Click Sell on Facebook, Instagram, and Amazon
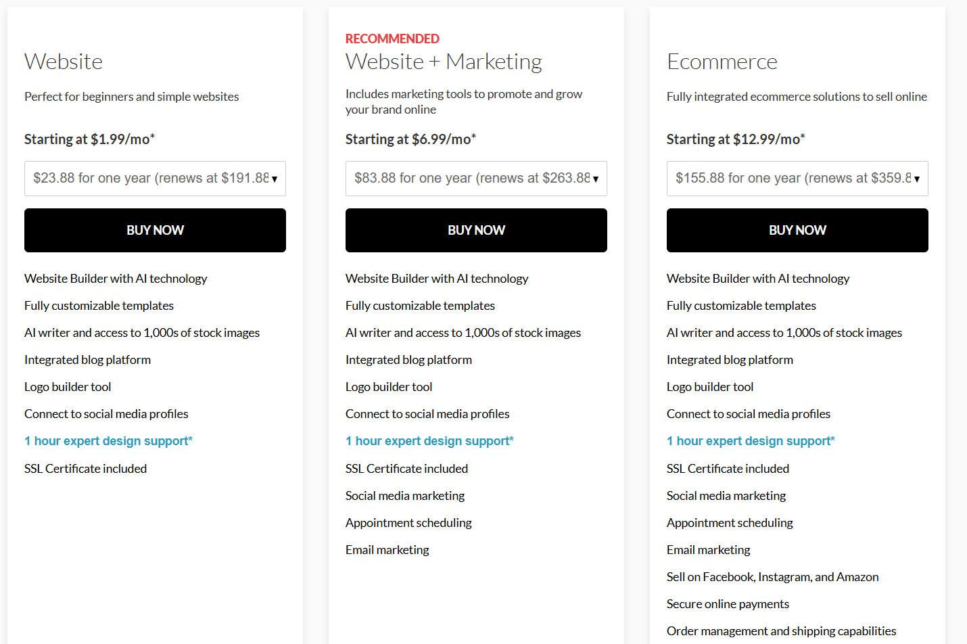967x644 pixels. click(x=773, y=577)
